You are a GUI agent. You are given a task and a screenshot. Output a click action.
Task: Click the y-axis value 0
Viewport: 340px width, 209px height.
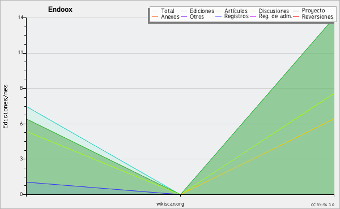click(22, 194)
